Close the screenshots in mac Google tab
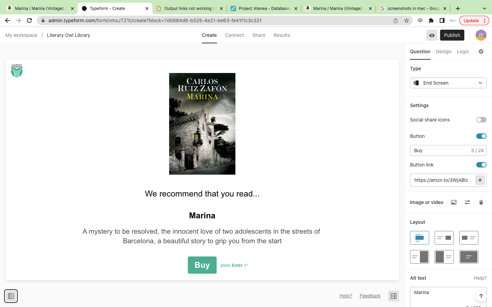The height and width of the screenshot is (307, 492). (445, 9)
